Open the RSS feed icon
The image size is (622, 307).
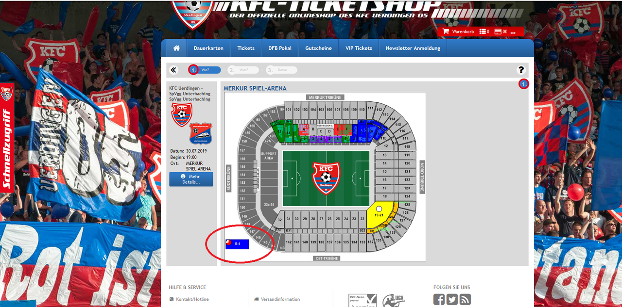coord(465,300)
